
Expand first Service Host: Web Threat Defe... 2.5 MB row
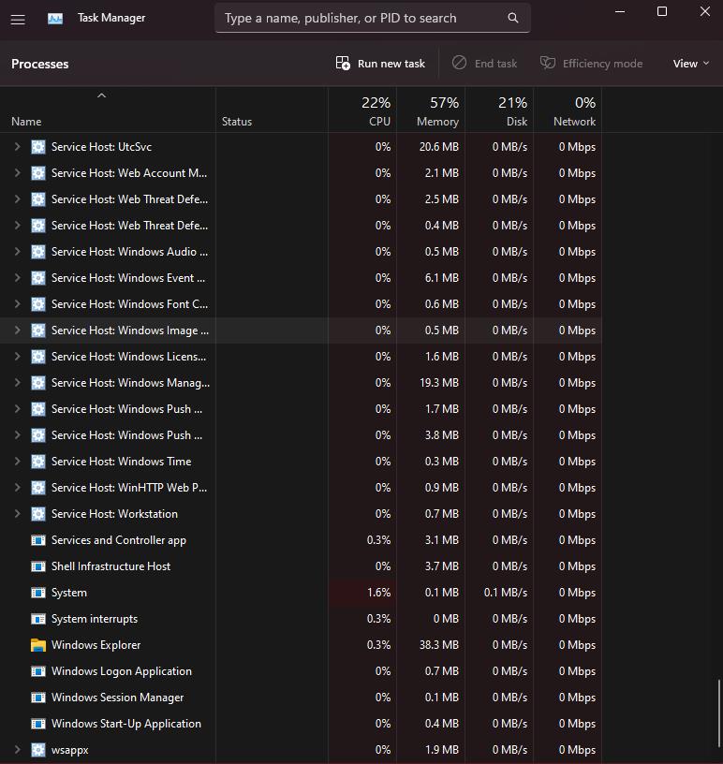[18, 198]
